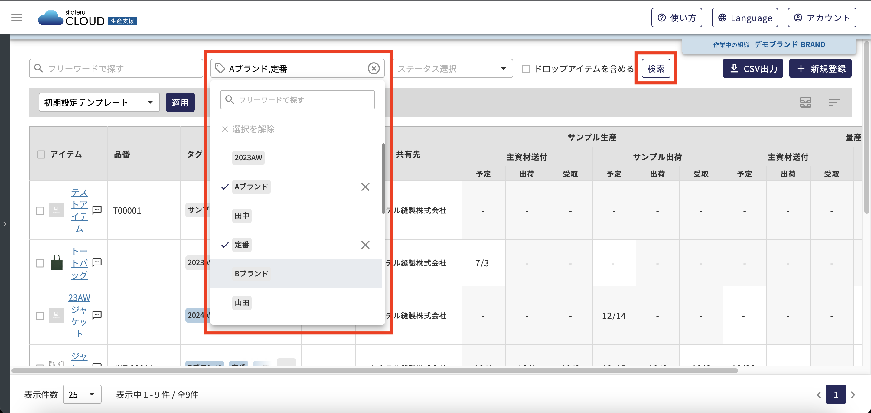Click the 23AWジャケット placeholder thumbnail
This screenshot has height=413, width=871.
tap(56, 315)
